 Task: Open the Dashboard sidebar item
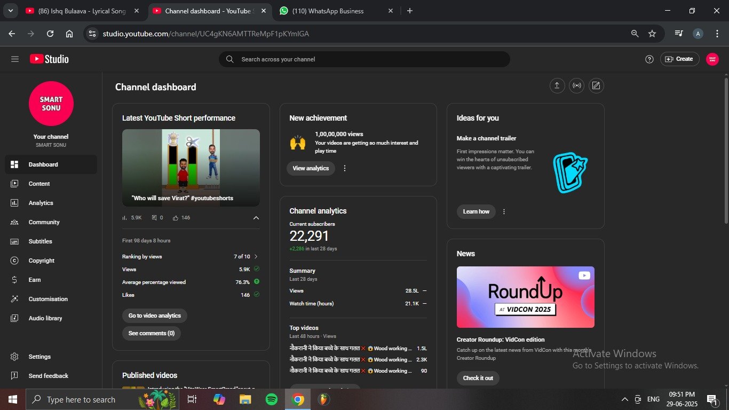pyautogui.click(x=51, y=164)
